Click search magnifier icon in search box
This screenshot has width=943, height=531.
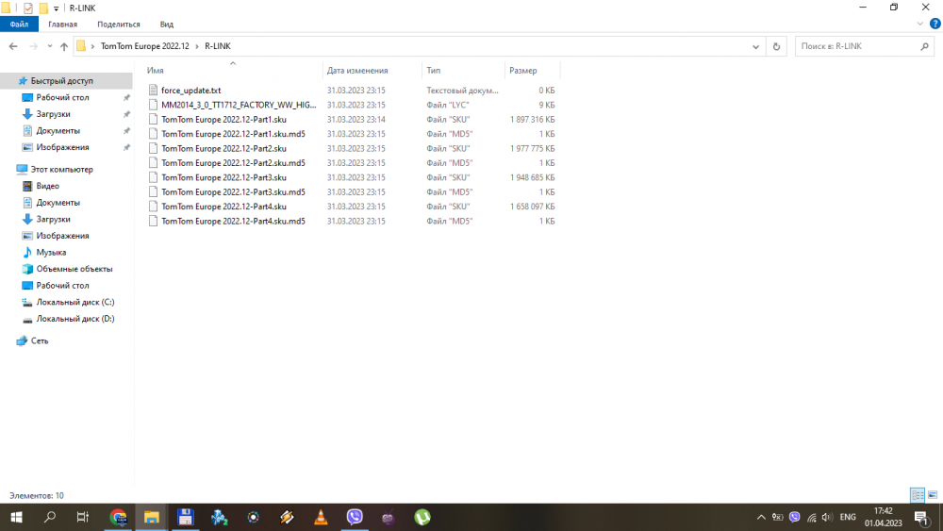pos(924,46)
